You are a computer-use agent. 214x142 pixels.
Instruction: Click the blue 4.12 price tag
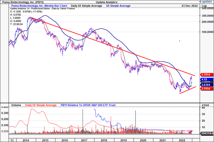207,79
